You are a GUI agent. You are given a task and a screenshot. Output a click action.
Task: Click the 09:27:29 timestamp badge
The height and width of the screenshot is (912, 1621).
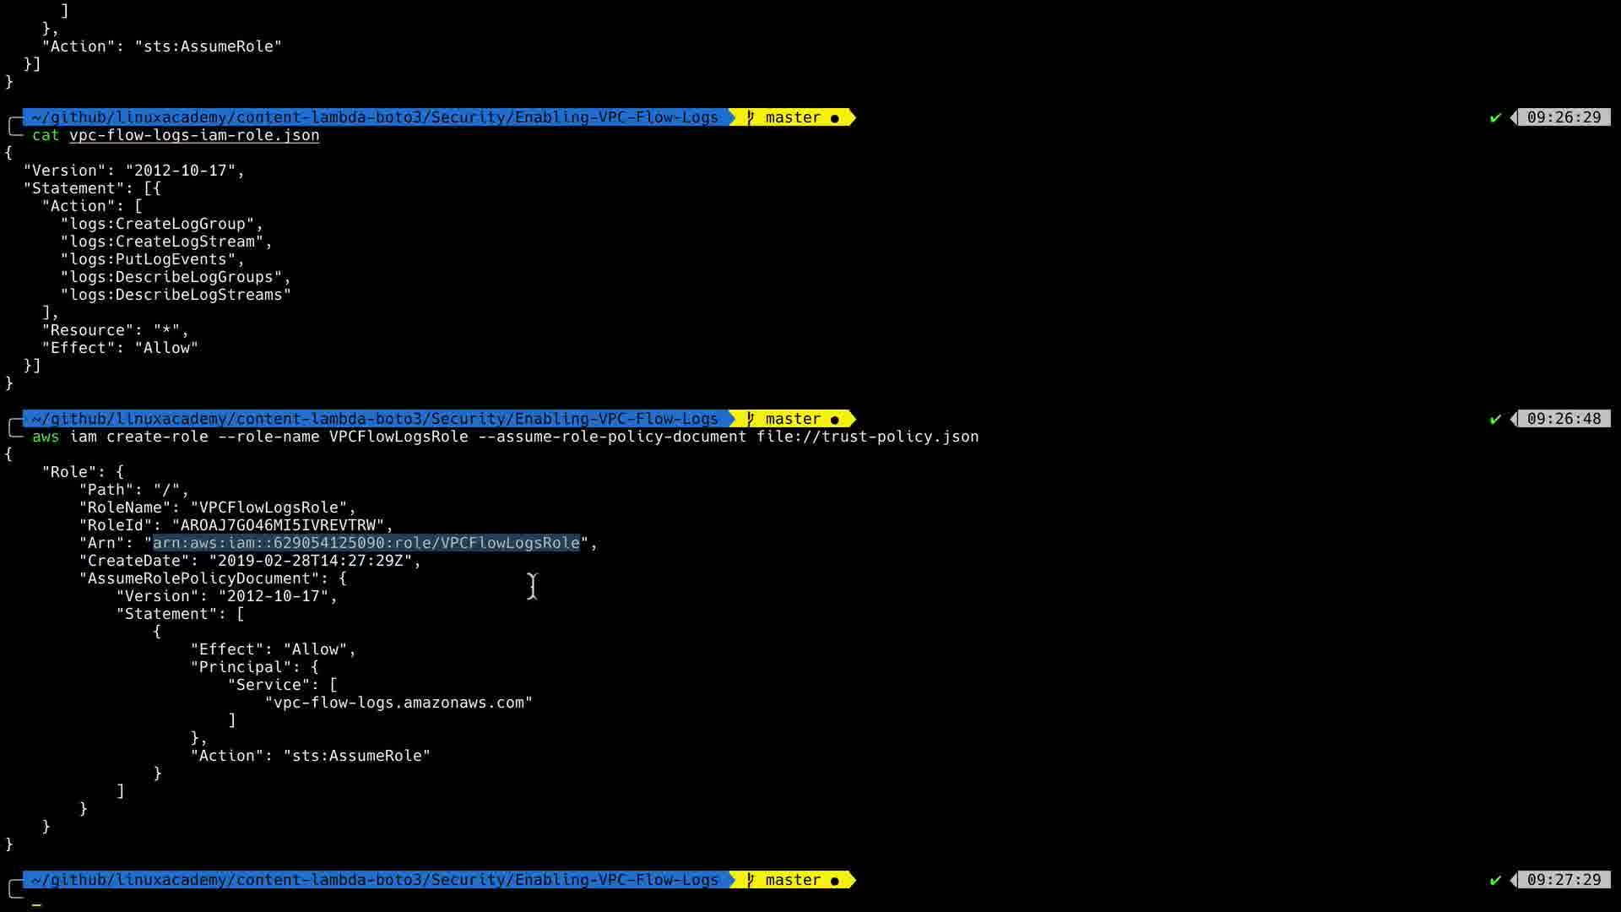point(1564,880)
